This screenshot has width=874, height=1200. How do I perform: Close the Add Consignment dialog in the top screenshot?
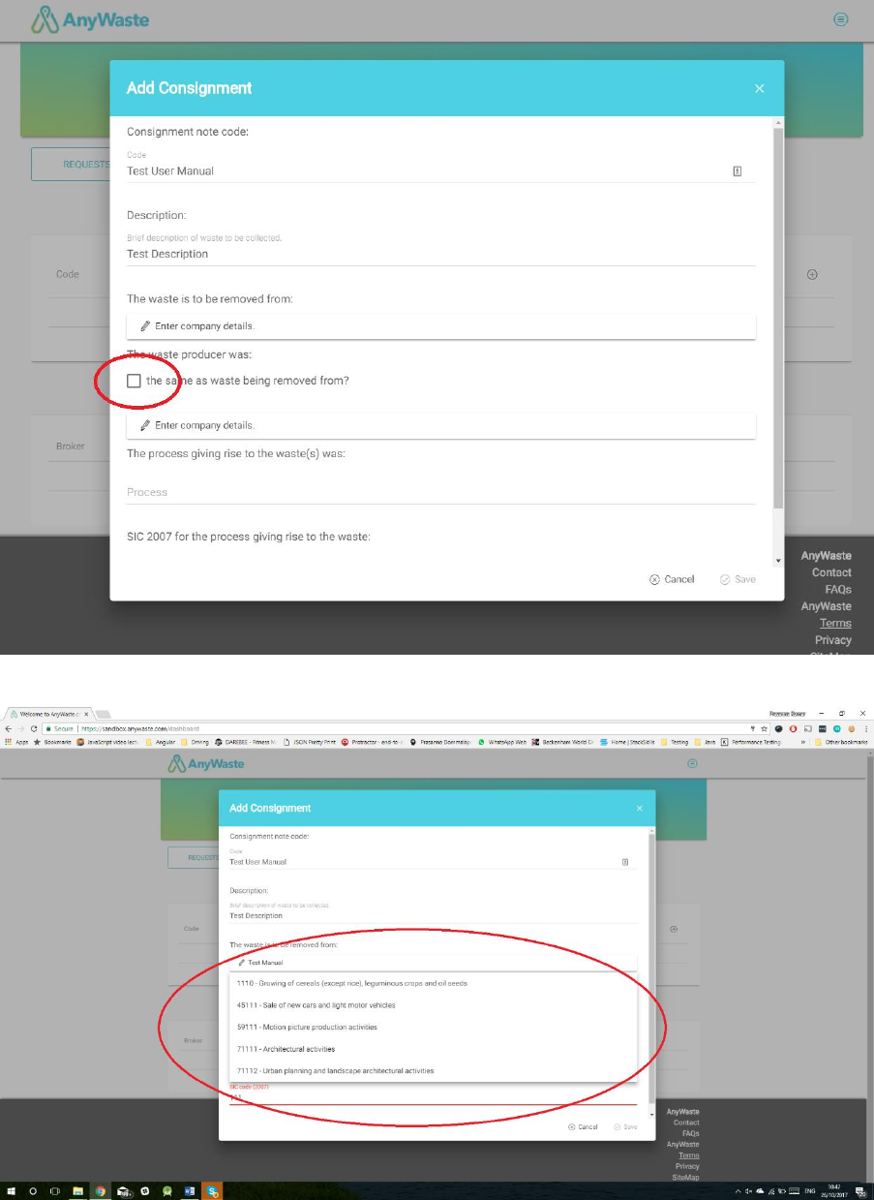[x=759, y=88]
